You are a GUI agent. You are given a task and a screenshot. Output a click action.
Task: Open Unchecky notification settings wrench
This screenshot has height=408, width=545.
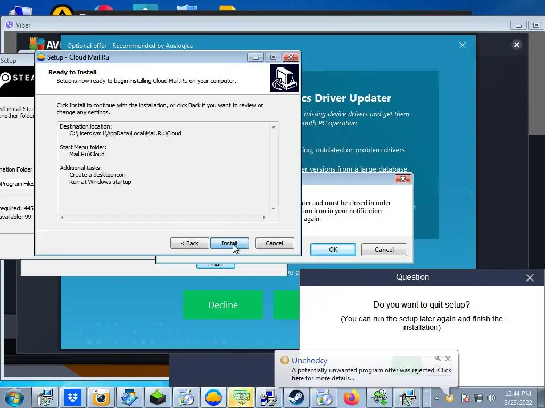coord(437,359)
